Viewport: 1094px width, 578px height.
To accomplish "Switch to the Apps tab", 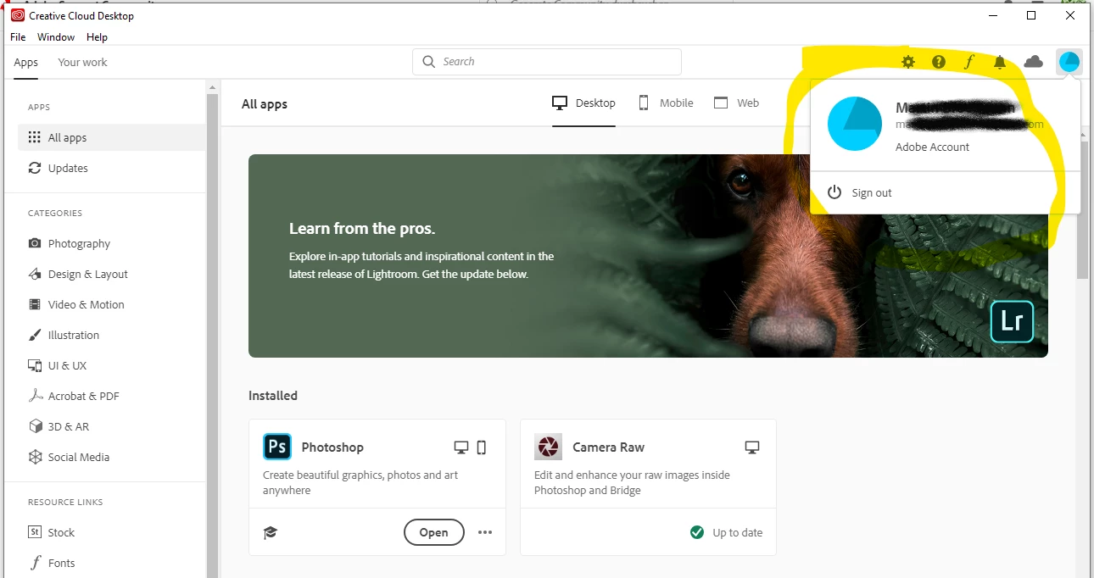I will click(x=26, y=63).
